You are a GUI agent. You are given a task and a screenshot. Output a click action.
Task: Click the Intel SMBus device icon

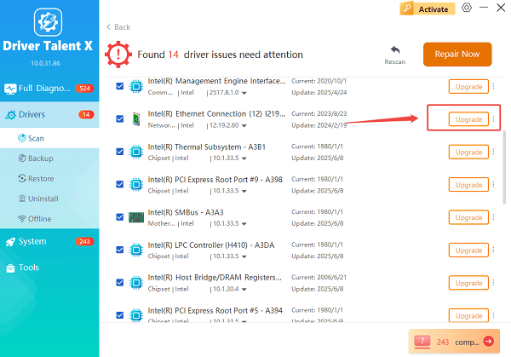[135, 217]
